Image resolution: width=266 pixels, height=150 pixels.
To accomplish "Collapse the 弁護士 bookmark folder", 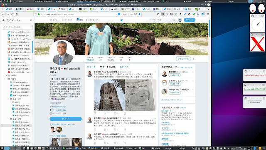I will [7, 79].
